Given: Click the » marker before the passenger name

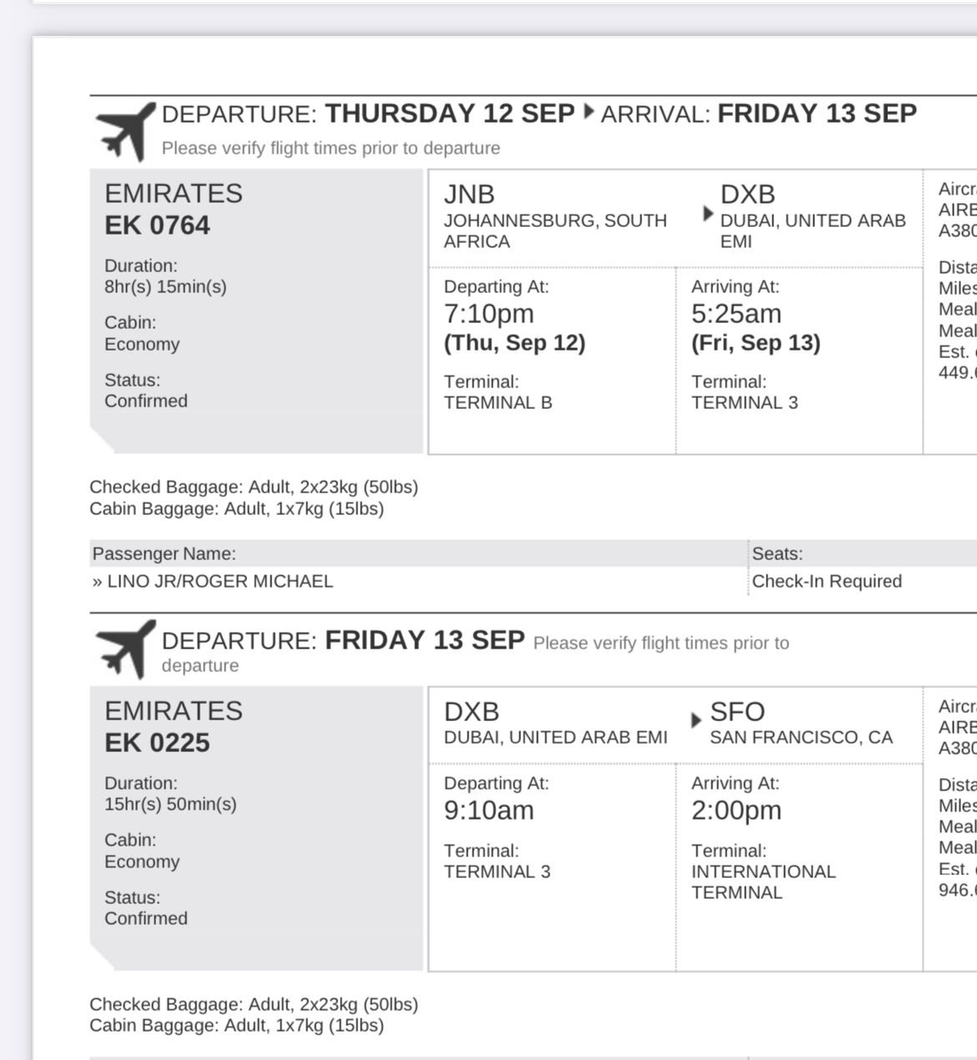Looking at the screenshot, I should 98,582.
